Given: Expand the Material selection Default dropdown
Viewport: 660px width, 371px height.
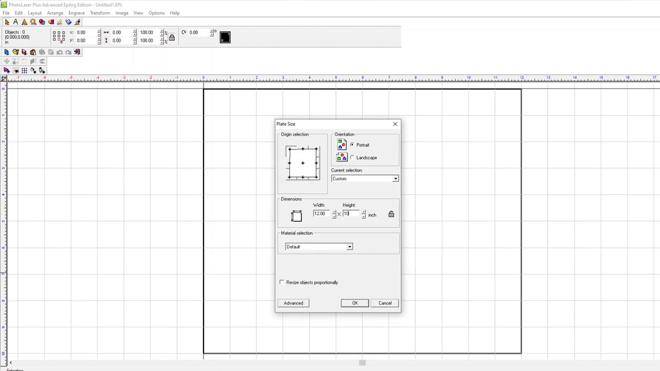Looking at the screenshot, I should click(349, 246).
